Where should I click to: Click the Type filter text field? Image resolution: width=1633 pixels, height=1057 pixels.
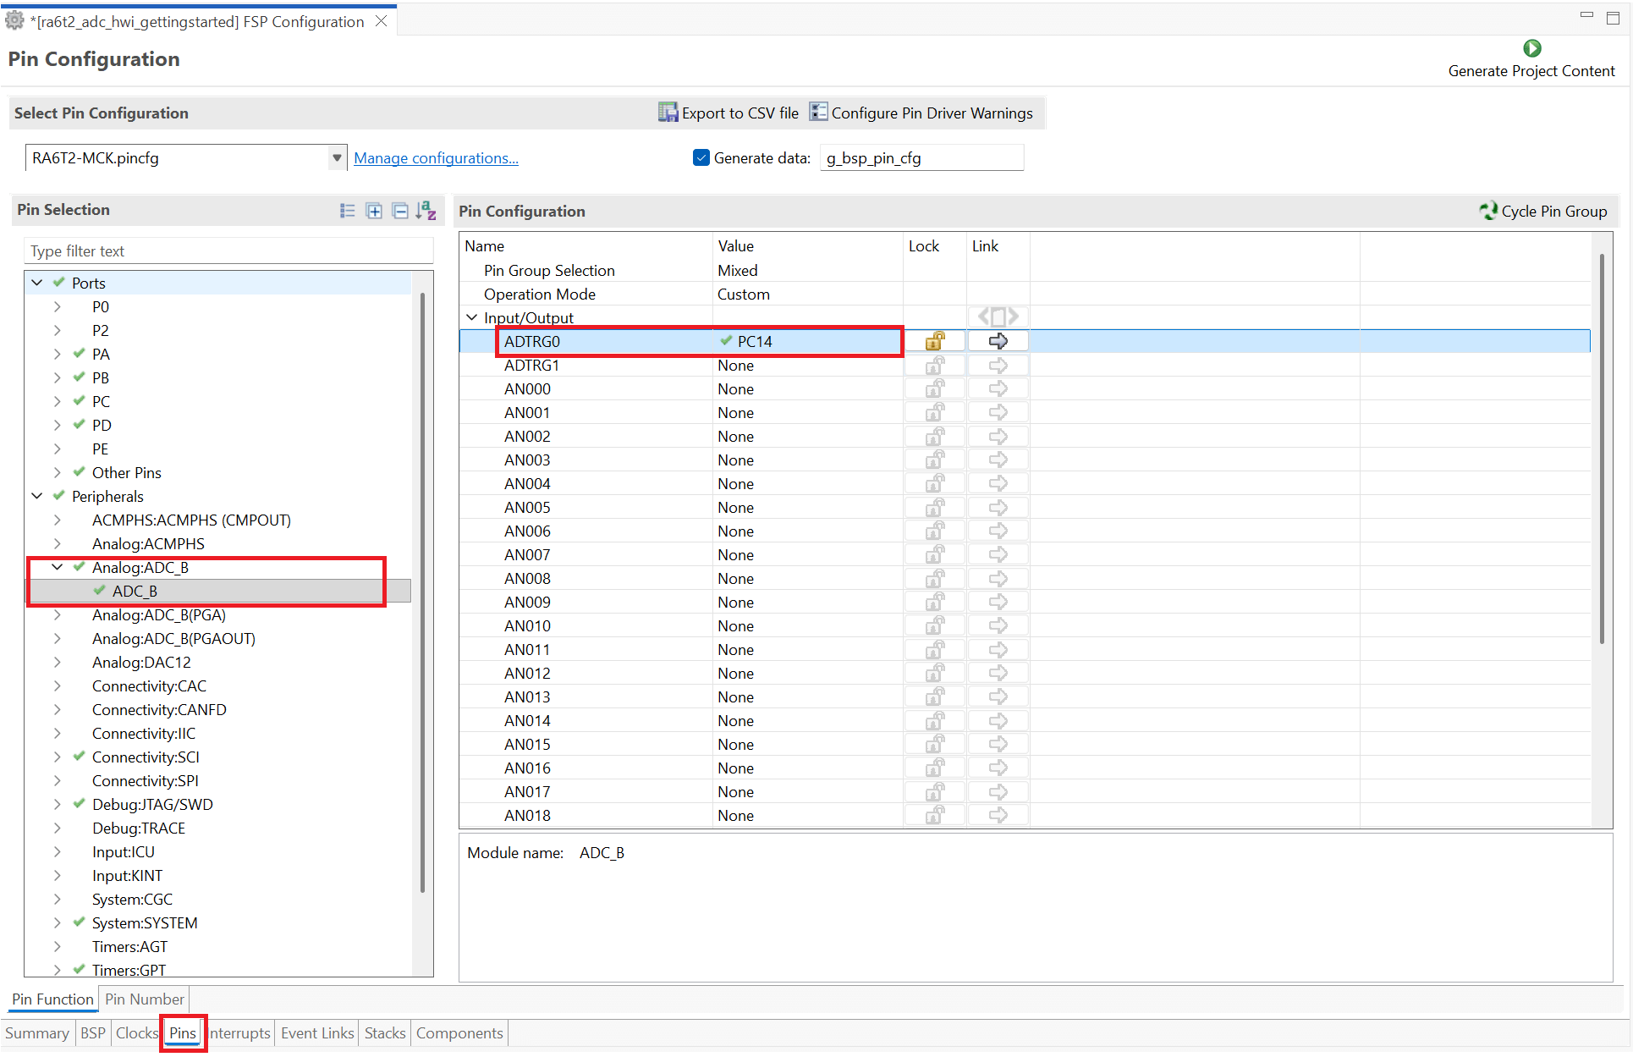click(228, 251)
